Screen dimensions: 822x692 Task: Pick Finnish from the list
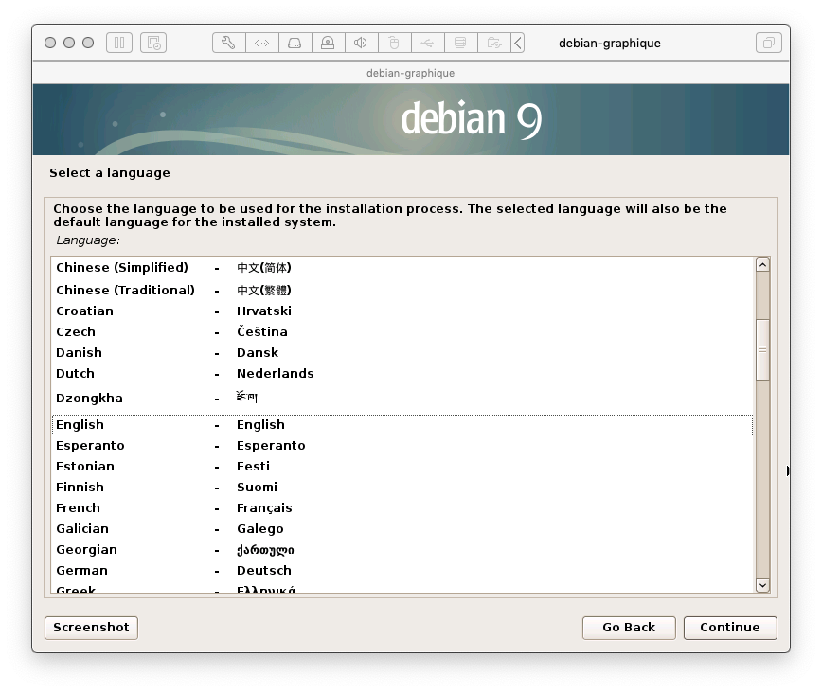pos(402,488)
